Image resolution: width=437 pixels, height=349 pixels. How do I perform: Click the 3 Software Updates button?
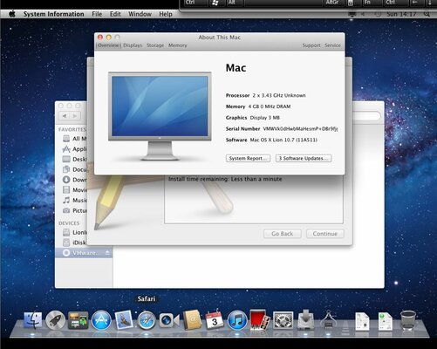coord(304,158)
